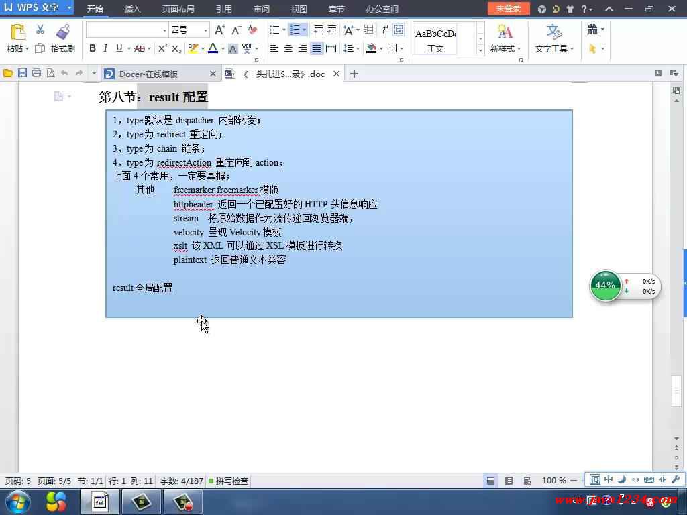Viewport: 687px width, 515px height.
Task: Open the font name combo box
Action: 127,30
